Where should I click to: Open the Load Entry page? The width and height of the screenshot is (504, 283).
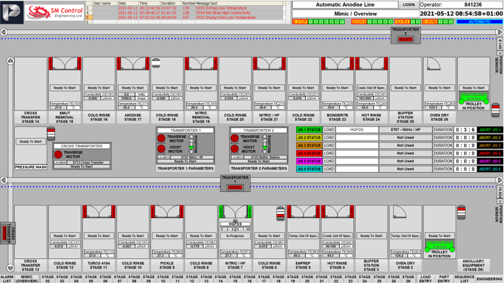426,279
